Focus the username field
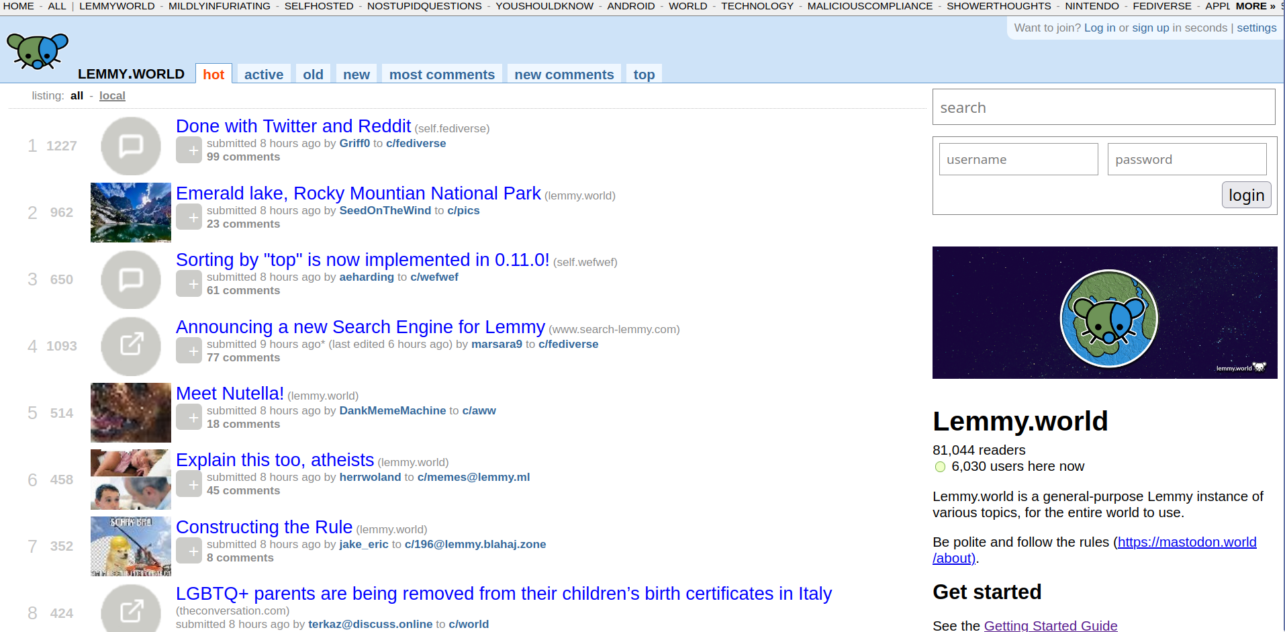 tap(1018, 159)
